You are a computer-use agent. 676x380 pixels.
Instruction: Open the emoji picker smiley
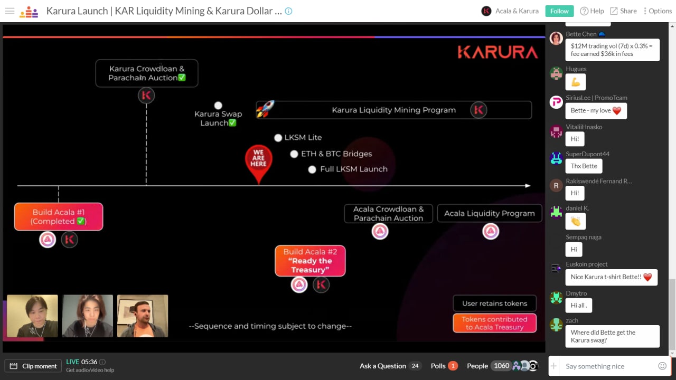(x=662, y=366)
